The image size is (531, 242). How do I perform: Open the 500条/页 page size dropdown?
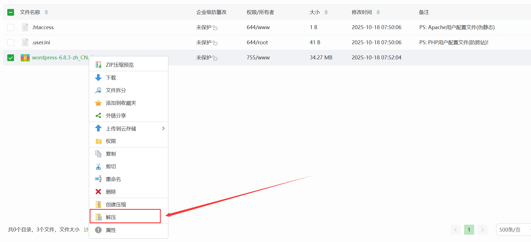point(513,230)
